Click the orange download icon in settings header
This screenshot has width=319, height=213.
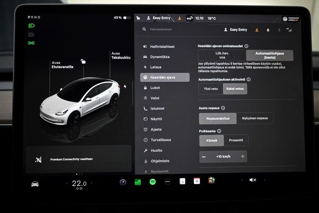257,30
